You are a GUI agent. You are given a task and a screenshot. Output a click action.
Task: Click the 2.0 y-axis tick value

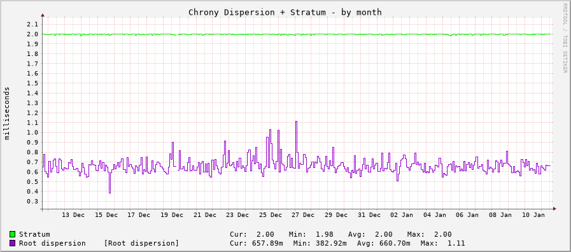pos(32,34)
